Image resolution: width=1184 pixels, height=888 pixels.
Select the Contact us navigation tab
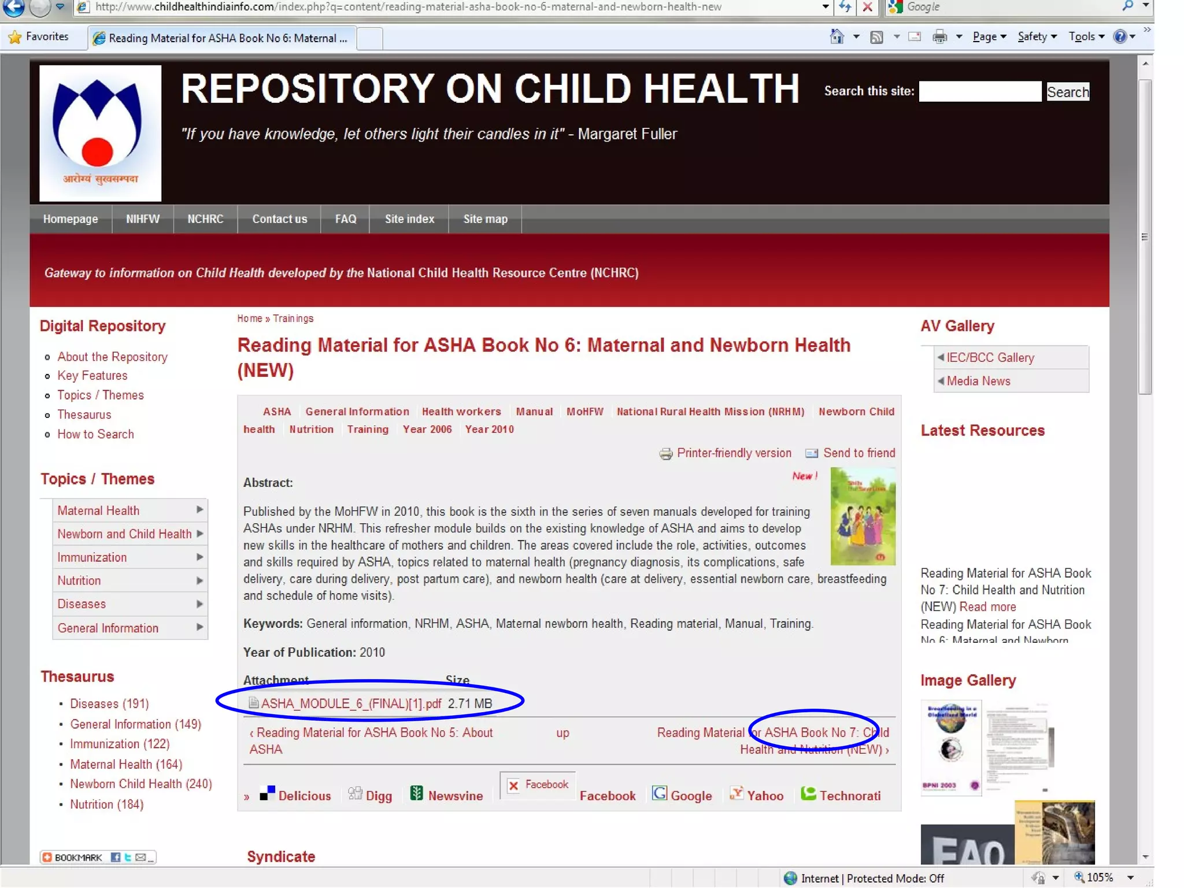click(279, 219)
